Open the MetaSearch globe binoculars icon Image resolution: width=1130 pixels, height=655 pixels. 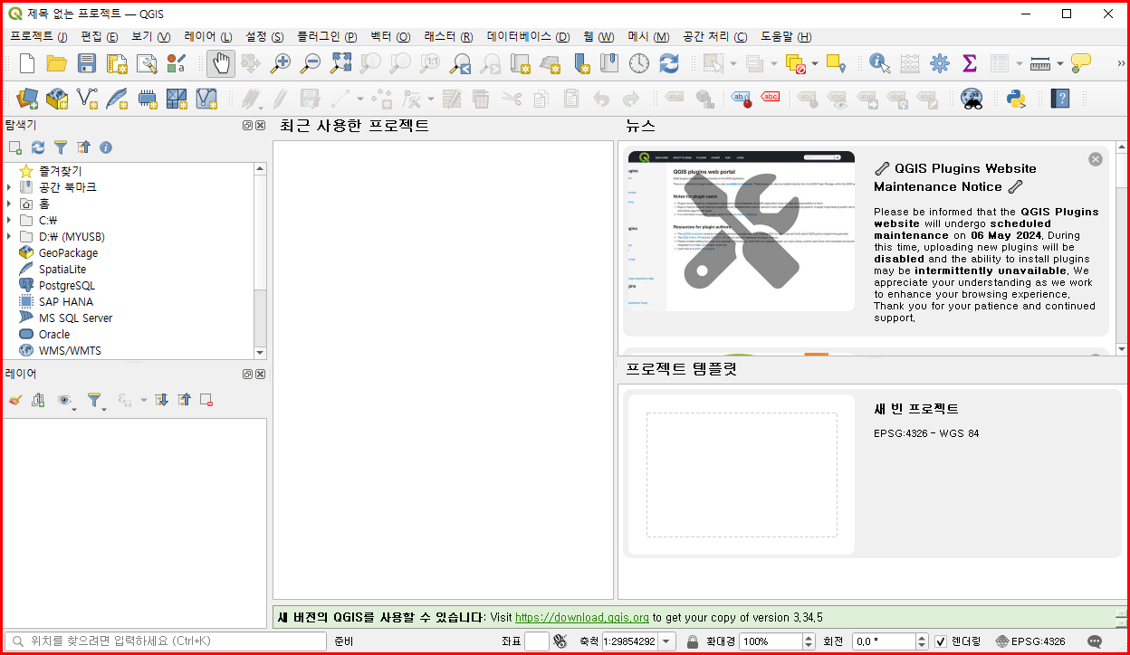click(x=972, y=98)
